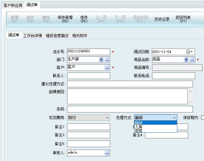Viewport: 204px width, 161px height.
Task: Expand the 发回费用 dropdown
Action: click(x=107, y=118)
